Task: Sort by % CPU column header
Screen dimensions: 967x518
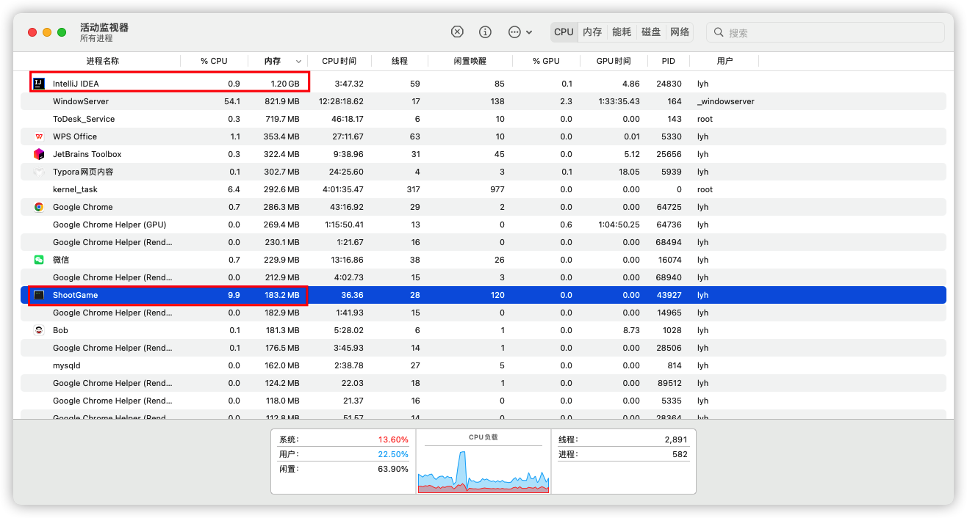Action: point(214,61)
